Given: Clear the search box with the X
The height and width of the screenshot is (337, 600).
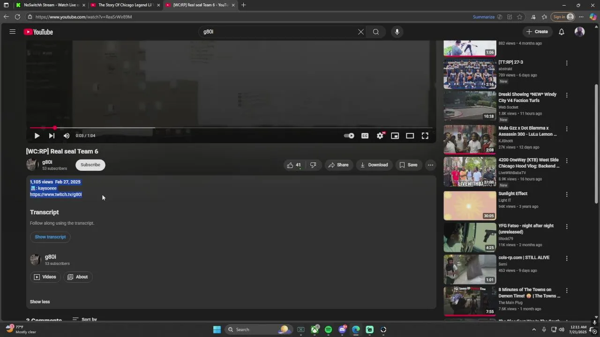Looking at the screenshot, I should (x=361, y=32).
